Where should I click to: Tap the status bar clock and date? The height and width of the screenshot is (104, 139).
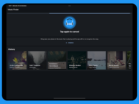tap(18, 6)
